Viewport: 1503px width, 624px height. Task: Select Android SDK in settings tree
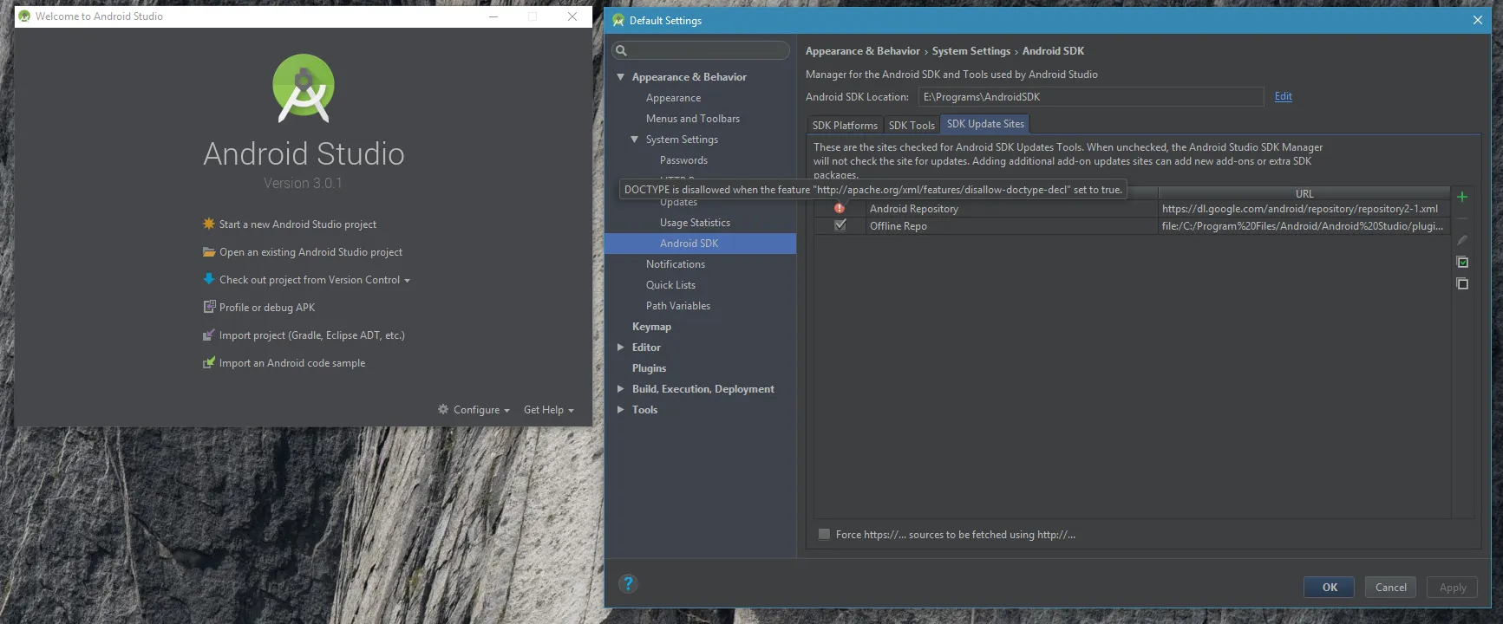(700, 244)
